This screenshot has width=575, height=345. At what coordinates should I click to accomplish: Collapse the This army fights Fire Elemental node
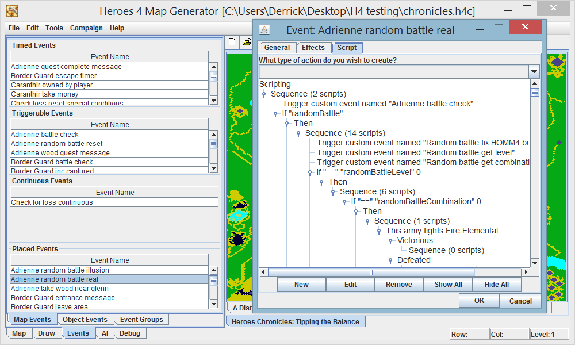point(379,231)
